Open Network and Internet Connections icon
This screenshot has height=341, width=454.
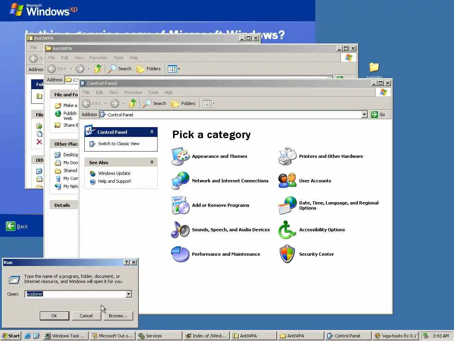180,181
